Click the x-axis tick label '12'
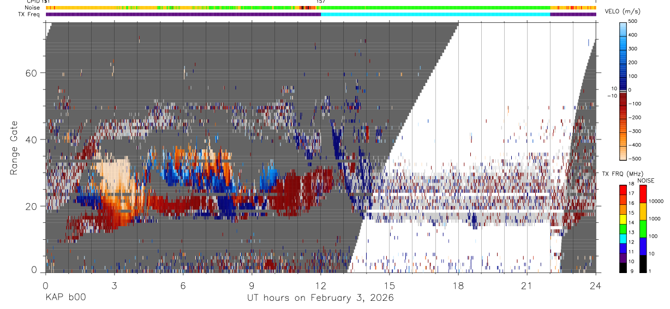This screenshot has height=309, width=670. point(321,286)
